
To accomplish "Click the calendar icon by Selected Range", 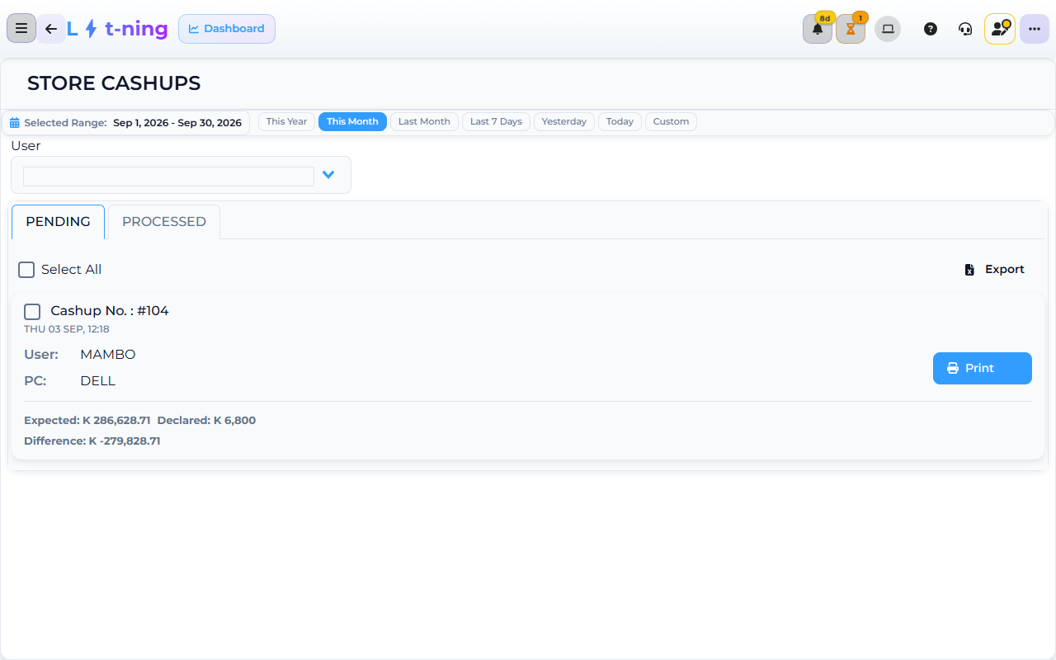I will [15, 122].
